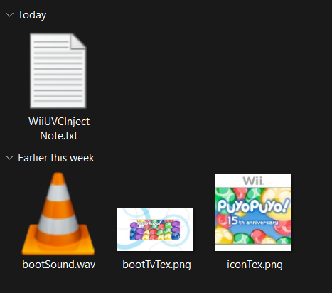Collapse the Today group chevron
The image size is (332, 293).
9,15
